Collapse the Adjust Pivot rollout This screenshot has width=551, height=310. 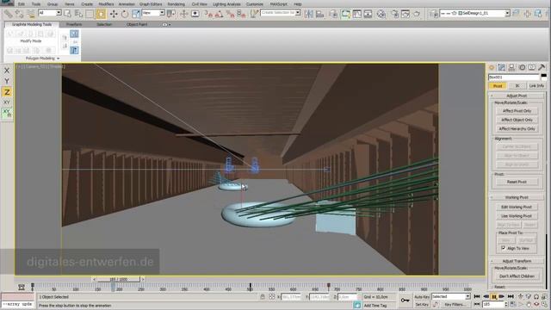517,96
